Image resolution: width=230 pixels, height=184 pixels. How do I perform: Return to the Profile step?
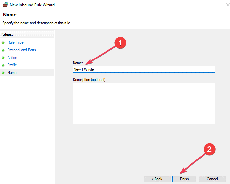(12, 65)
